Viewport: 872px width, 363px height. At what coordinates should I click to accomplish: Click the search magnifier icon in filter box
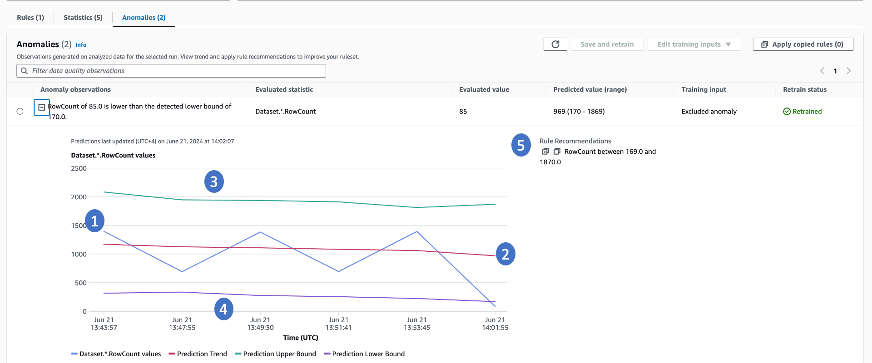25,71
